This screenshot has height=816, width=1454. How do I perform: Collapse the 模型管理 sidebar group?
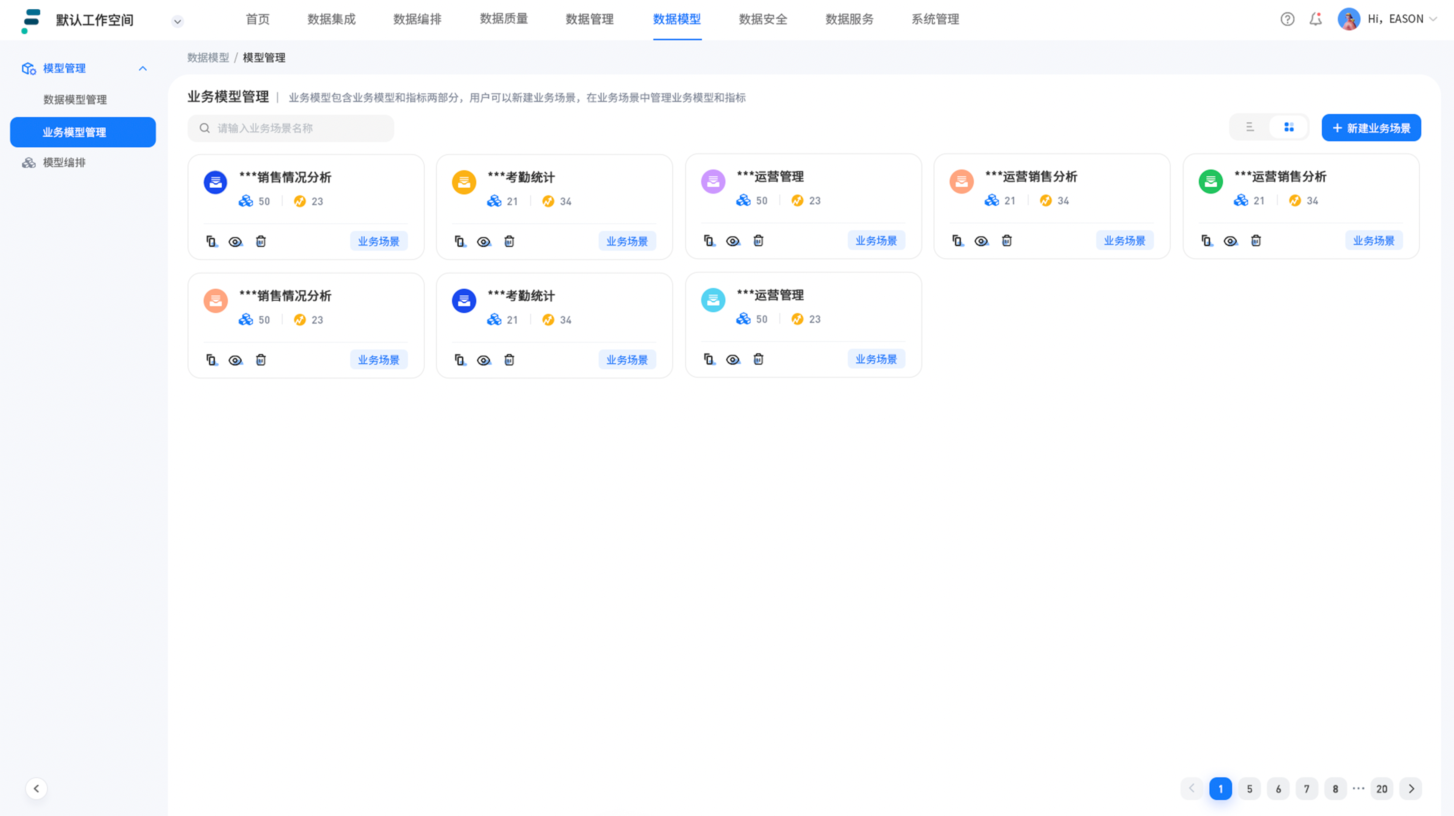coord(143,68)
